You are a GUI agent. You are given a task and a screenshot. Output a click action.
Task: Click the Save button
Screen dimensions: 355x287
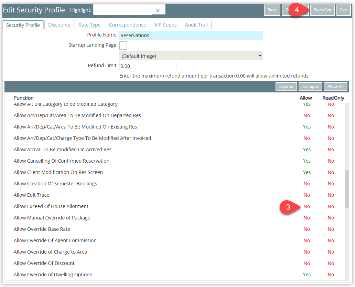point(272,10)
